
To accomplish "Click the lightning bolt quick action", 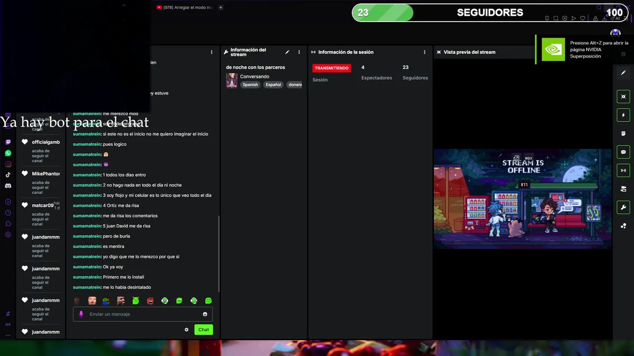I will click(x=624, y=115).
